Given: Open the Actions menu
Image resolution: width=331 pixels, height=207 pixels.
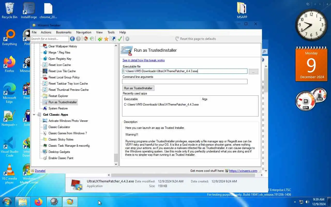Looking at the screenshot, I should (x=46, y=32).
